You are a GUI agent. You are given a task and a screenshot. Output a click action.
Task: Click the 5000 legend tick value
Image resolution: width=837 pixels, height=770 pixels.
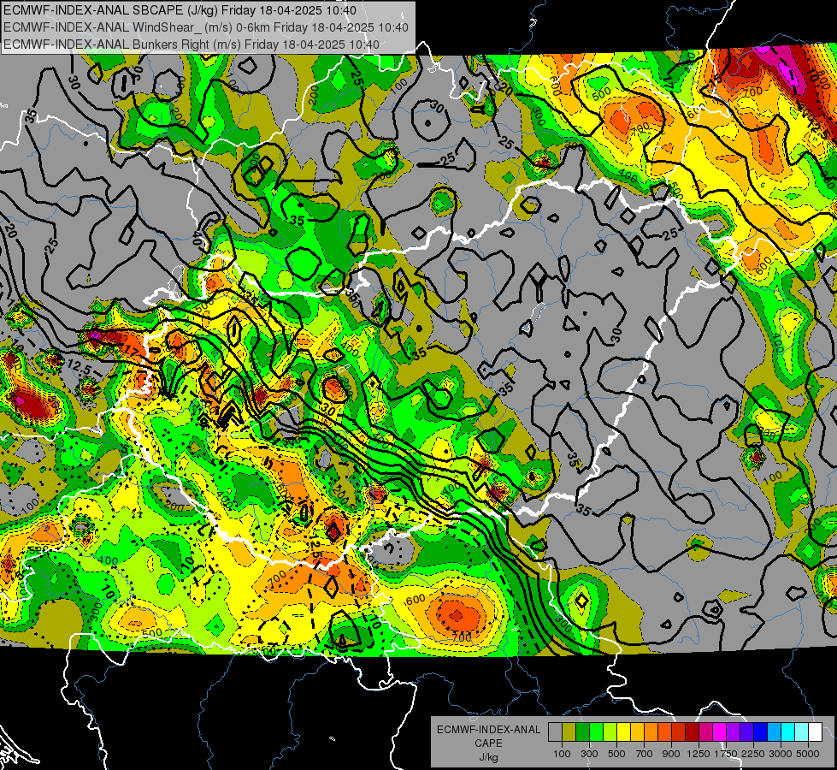[x=808, y=754]
